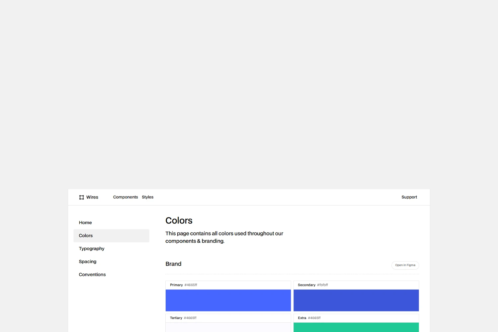Click the Wires logo icon
This screenshot has width=498, height=332.
81,197
